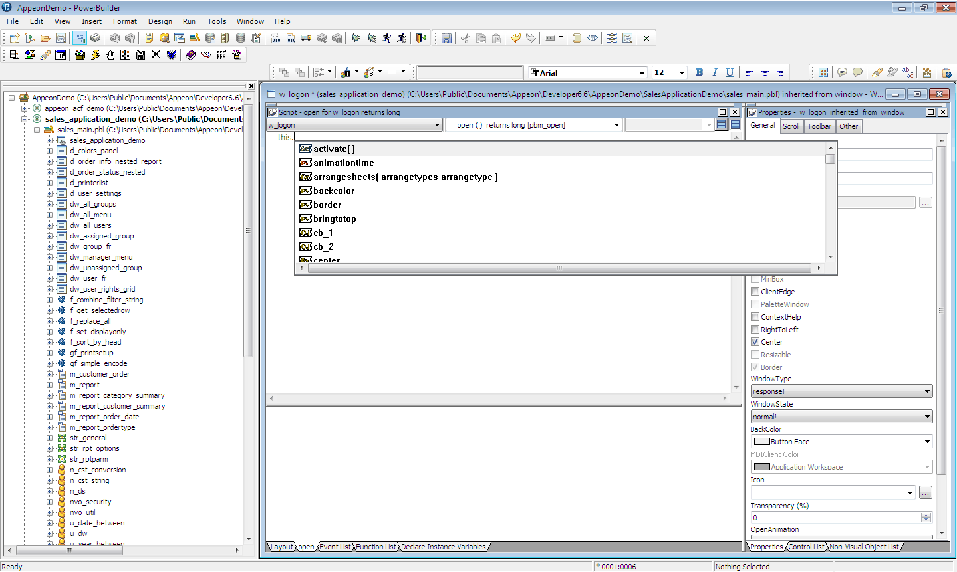
Task: Toggle the Border checkbox
Action: coord(755,367)
